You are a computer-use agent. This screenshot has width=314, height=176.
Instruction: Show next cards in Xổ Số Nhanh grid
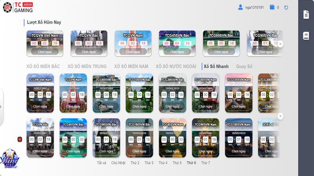tap(280, 116)
